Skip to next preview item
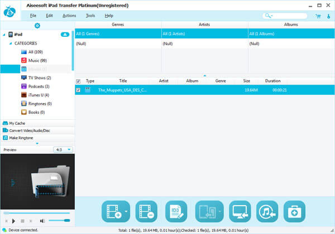Viewport: 335px width, 234px height. pos(31,221)
